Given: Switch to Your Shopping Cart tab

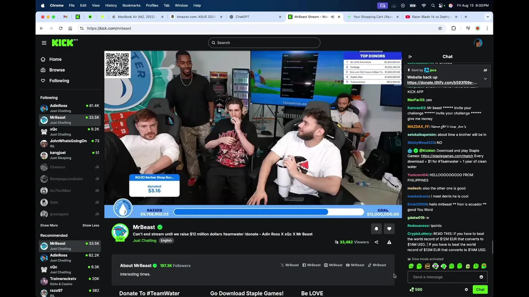Looking at the screenshot, I should 373,17.
